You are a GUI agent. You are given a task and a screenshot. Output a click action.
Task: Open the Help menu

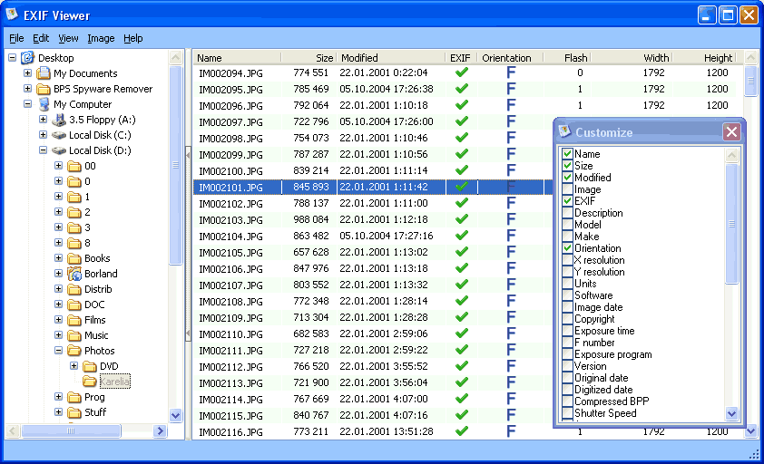pos(133,38)
